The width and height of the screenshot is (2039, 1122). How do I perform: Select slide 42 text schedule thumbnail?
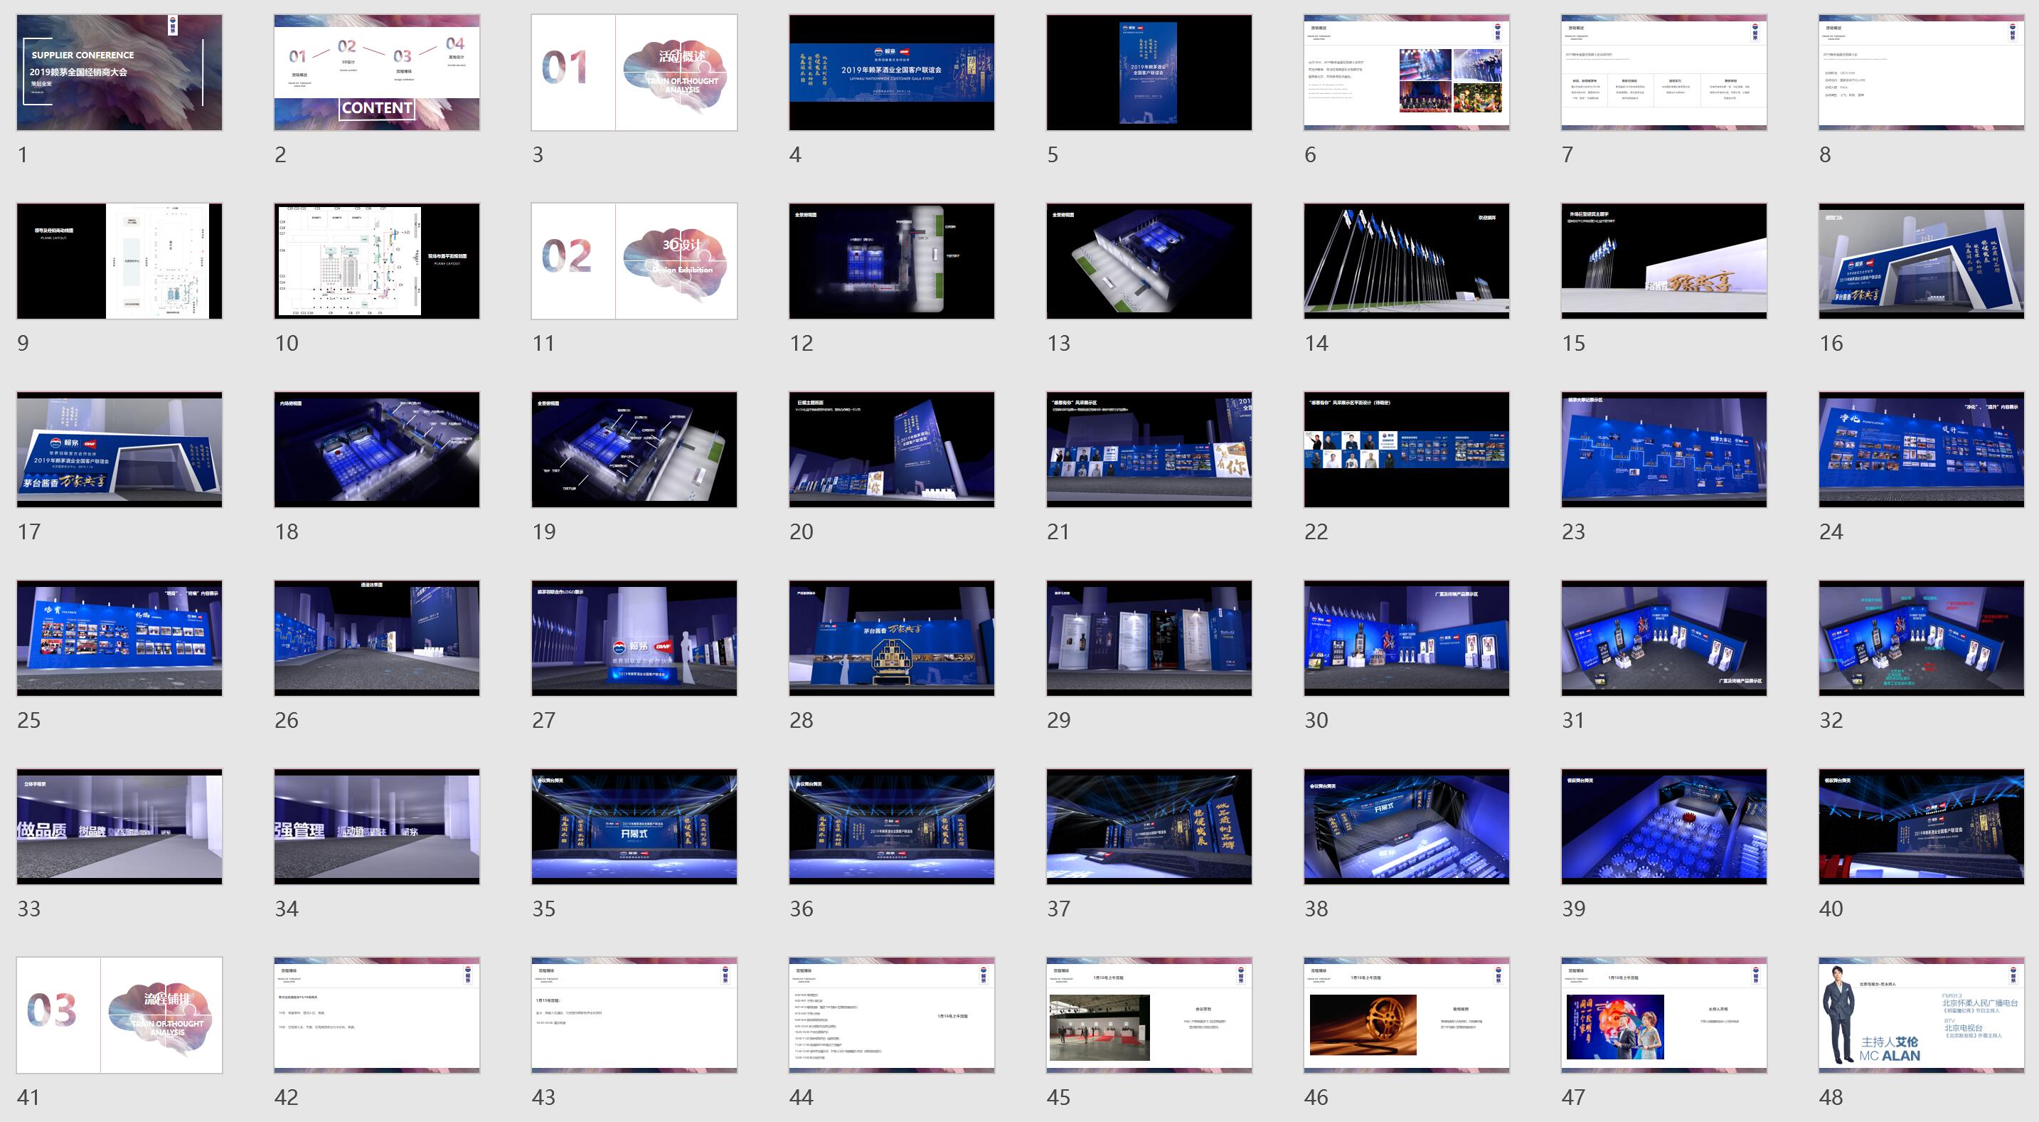click(x=377, y=1015)
